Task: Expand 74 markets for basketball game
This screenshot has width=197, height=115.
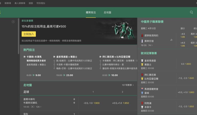Action: click(x=150, y=45)
